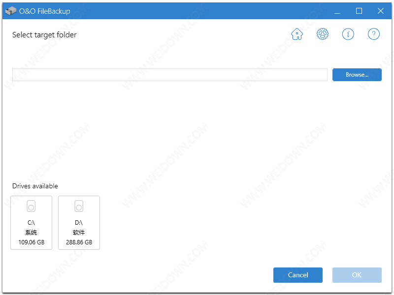Image resolution: width=394 pixels, height=295 pixels.
Task: Close the O&O FileBackup window
Action: pos(380,11)
